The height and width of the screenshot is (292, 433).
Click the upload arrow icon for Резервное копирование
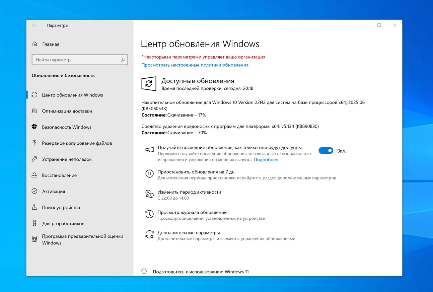[34, 143]
